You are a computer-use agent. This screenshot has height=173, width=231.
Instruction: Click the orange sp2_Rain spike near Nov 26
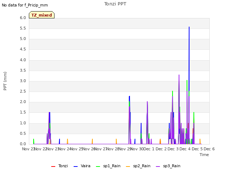point(92,141)
